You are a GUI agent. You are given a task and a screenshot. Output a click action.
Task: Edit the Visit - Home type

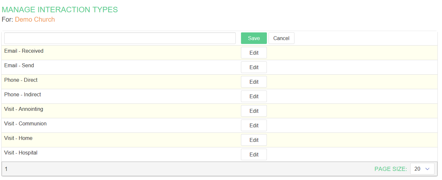point(254,140)
